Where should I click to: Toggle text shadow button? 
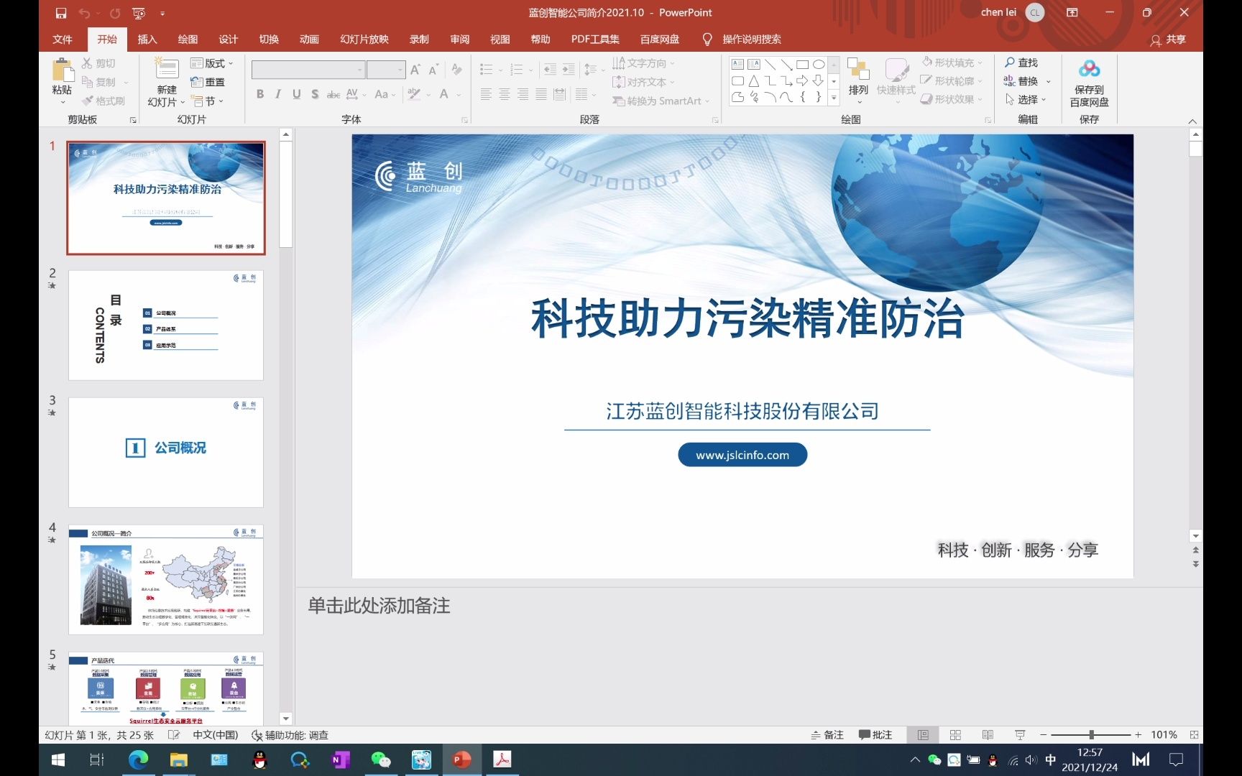pos(314,94)
